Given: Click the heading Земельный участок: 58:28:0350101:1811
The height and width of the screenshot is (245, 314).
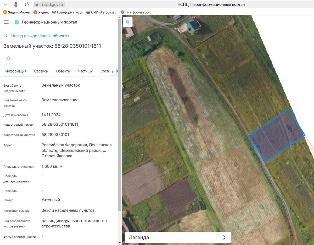Looking at the screenshot, I should [x=52, y=46].
